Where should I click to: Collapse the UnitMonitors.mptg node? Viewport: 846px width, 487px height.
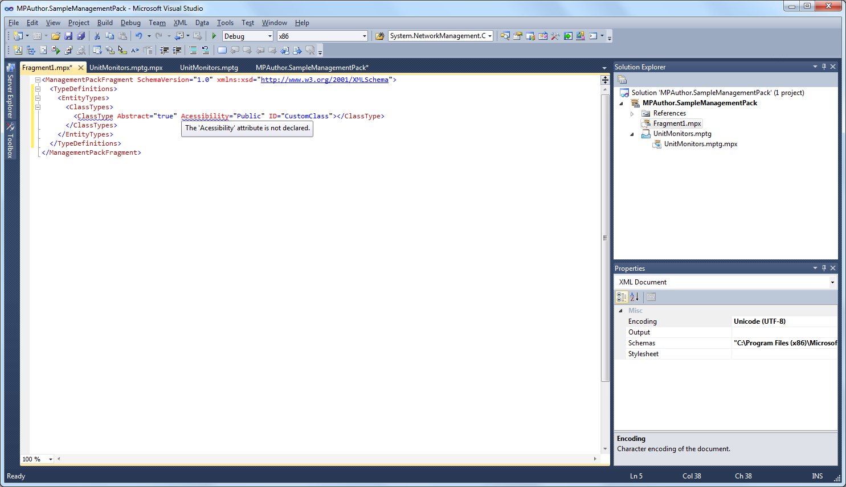click(x=632, y=134)
